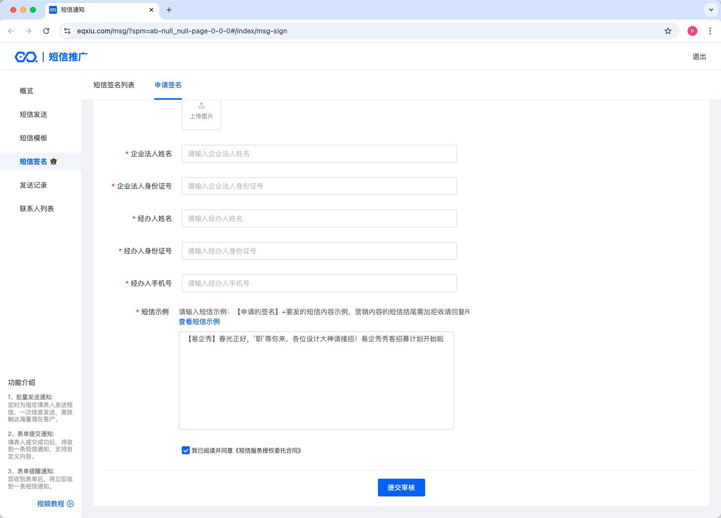Reload the page with the refresh icon
721x518 pixels.
[46, 31]
